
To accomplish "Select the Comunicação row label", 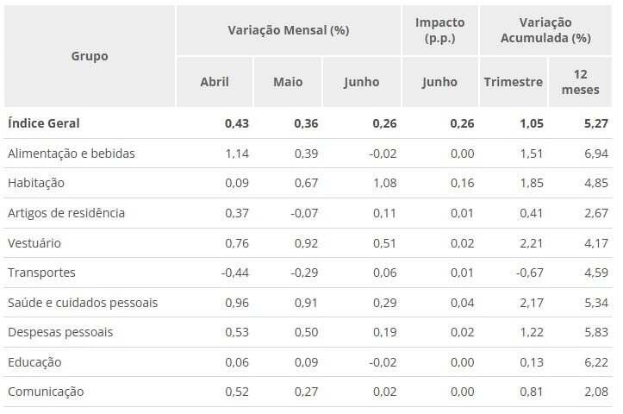I will 45,392.
